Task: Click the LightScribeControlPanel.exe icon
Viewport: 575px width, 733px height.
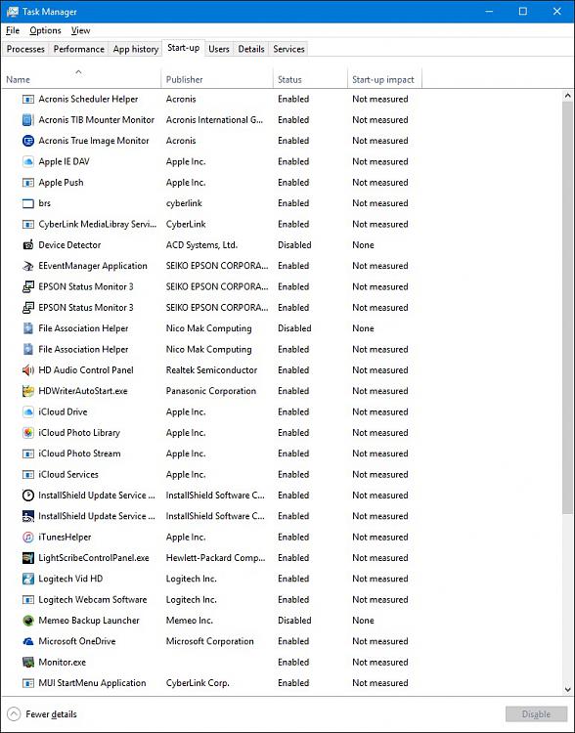Action: click(x=28, y=558)
